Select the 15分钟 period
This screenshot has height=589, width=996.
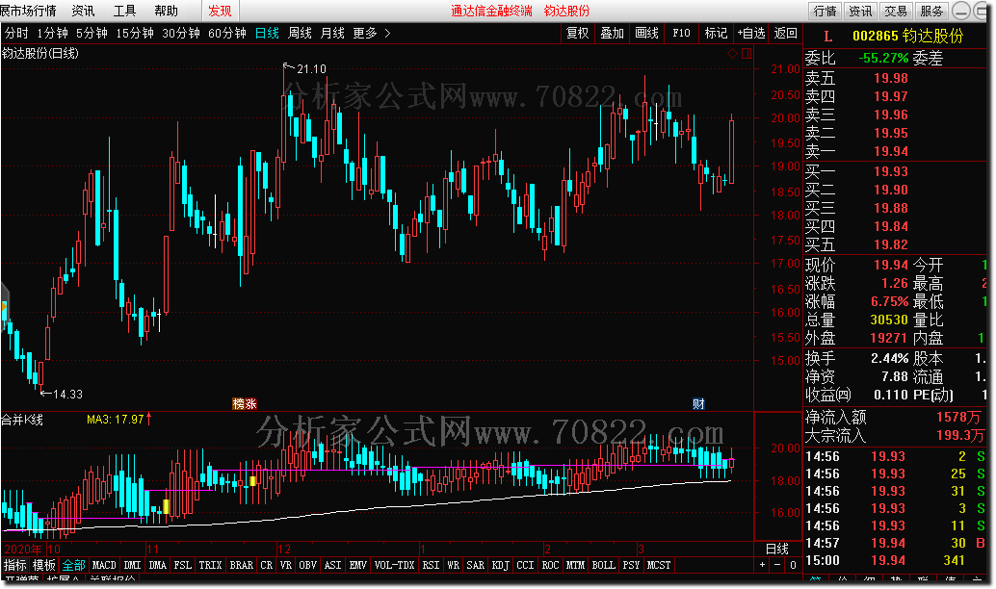pyautogui.click(x=135, y=33)
